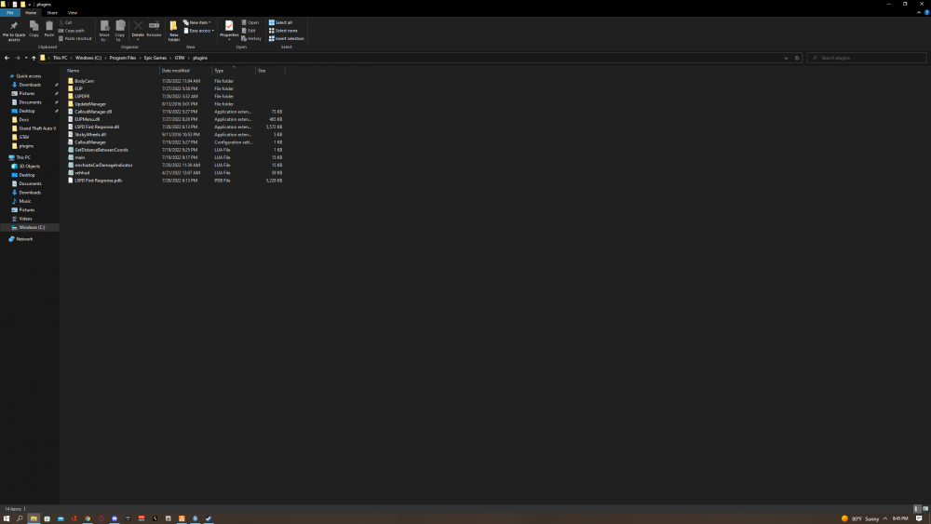This screenshot has width=931, height=524.
Task: Open the Copy to dropdown
Action: pyautogui.click(x=120, y=31)
